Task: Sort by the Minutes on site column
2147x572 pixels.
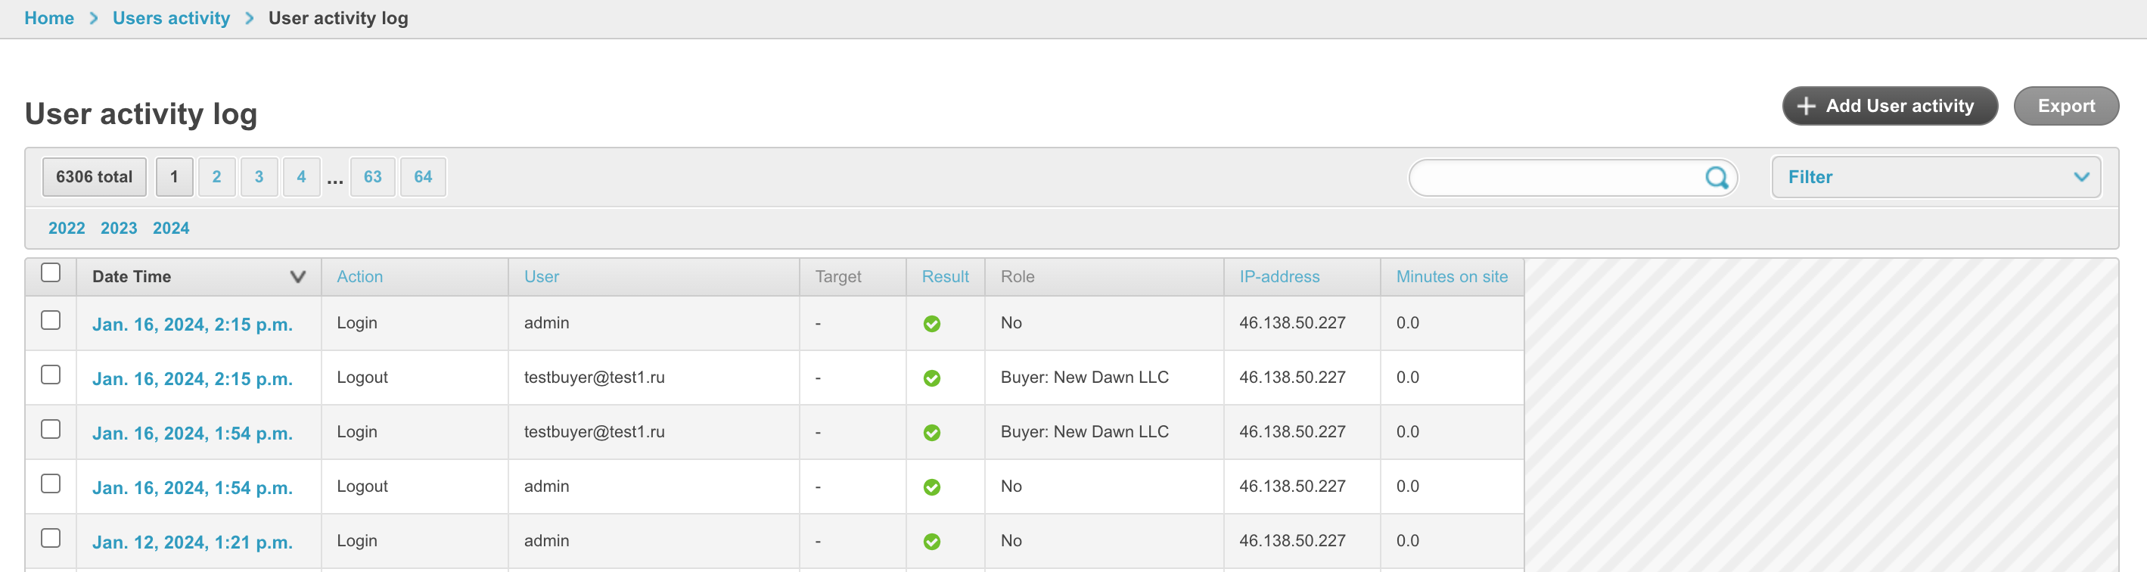Action: (1451, 277)
